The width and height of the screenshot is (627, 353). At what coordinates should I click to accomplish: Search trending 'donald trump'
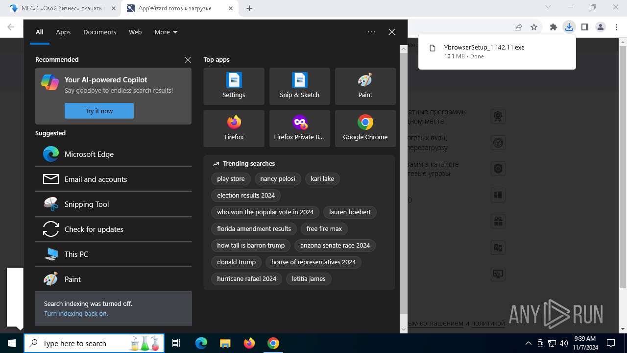pos(237,262)
